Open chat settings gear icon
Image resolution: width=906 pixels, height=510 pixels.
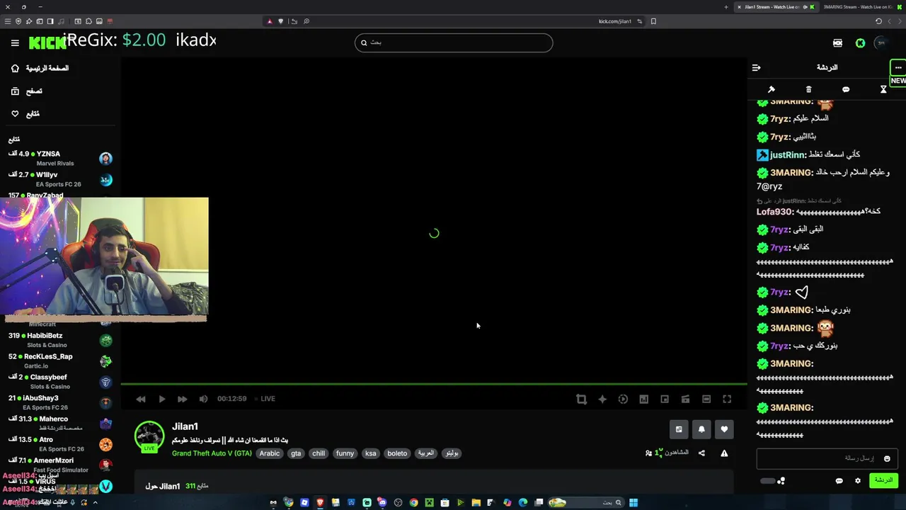coord(857,481)
